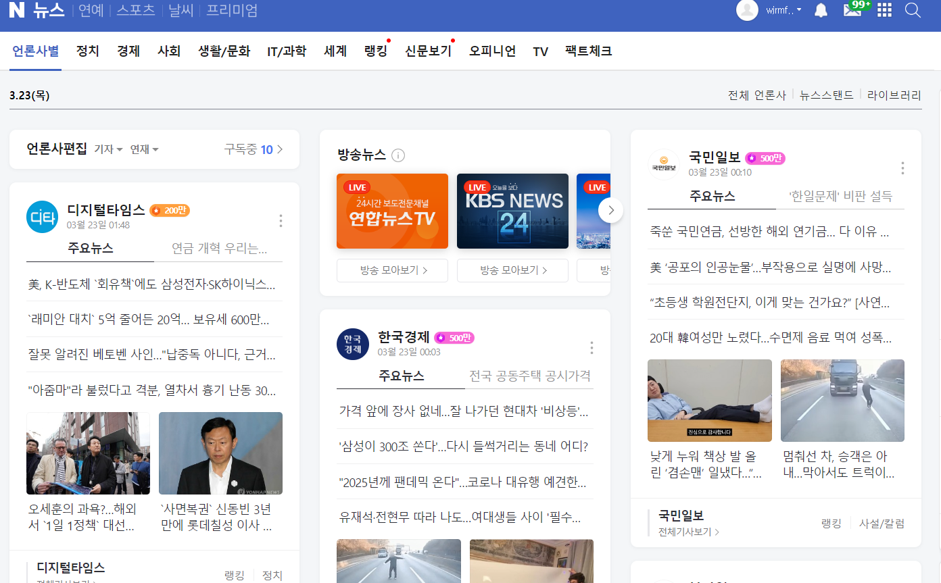This screenshot has height=583, width=941.
Task: Open the mail envelope icon
Action: [x=852, y=10]
